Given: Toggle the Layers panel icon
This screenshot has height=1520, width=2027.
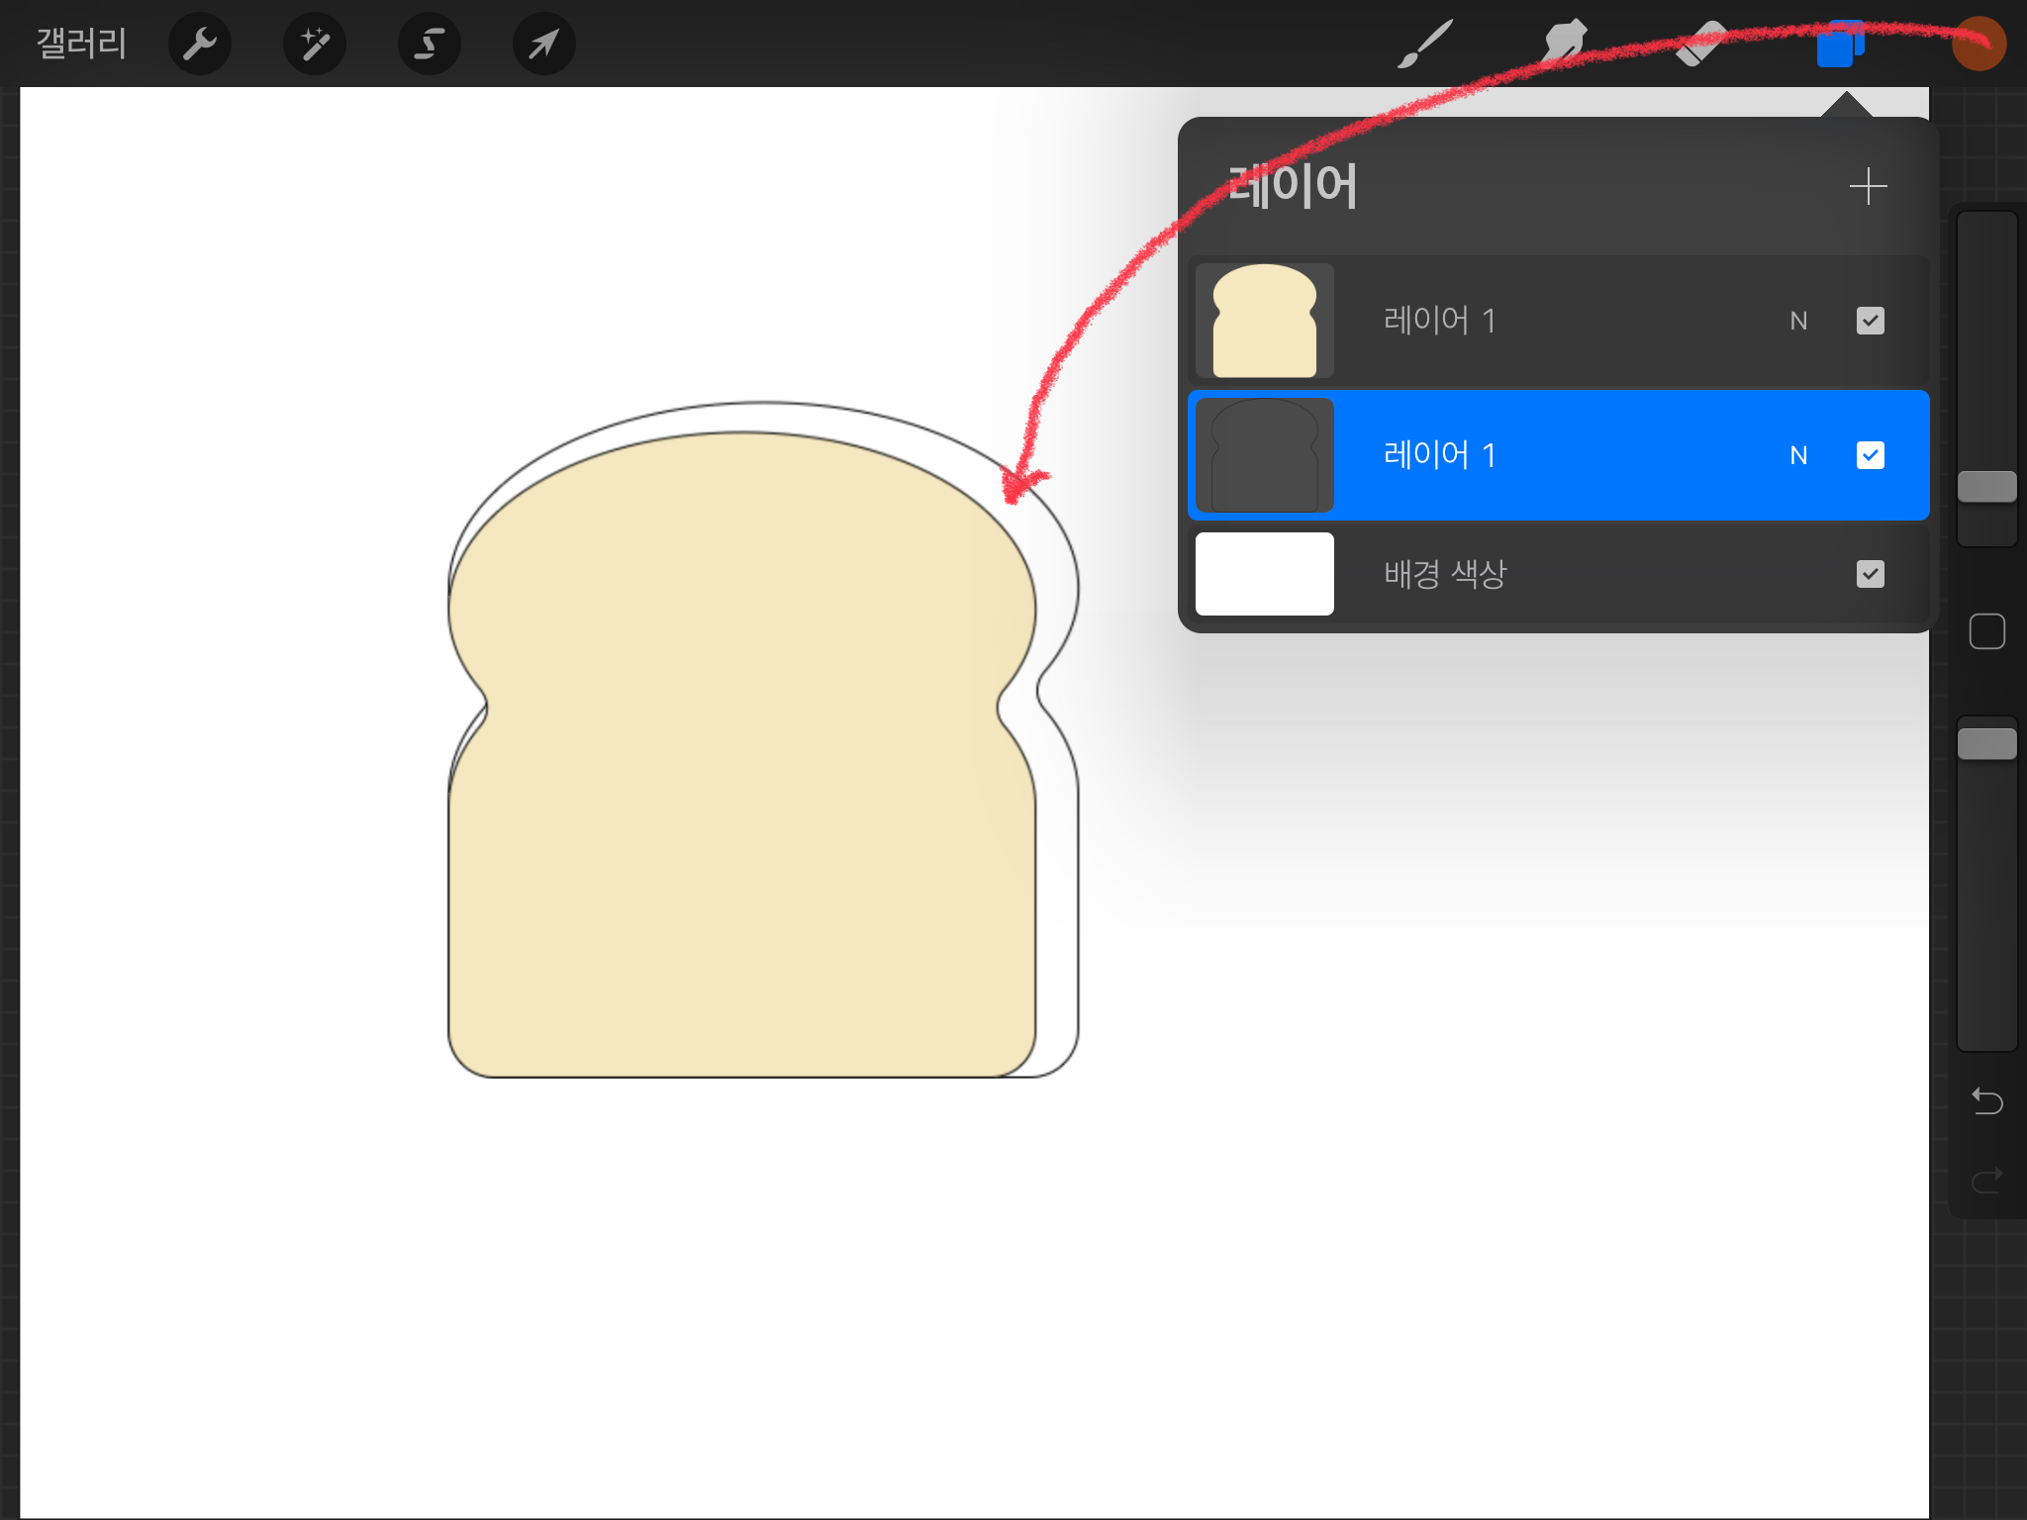Looking at the screenshot, I should pyautogui.click(x=1838, y=44).
